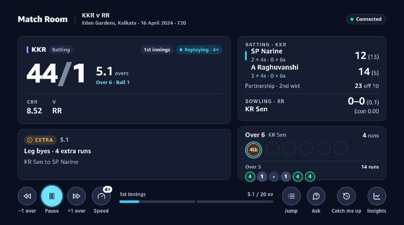Click the Replaying · 4× badge
This screenshot has height=225, width=404.
click(x=199, y=49)
